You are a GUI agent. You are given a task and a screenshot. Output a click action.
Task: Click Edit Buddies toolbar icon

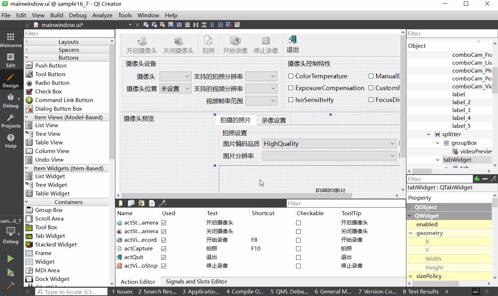coord(162,25)
